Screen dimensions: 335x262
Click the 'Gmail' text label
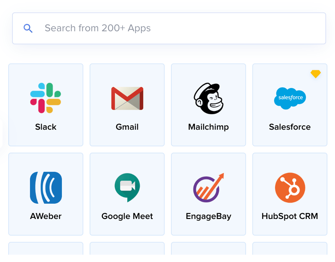click(127, 127)
